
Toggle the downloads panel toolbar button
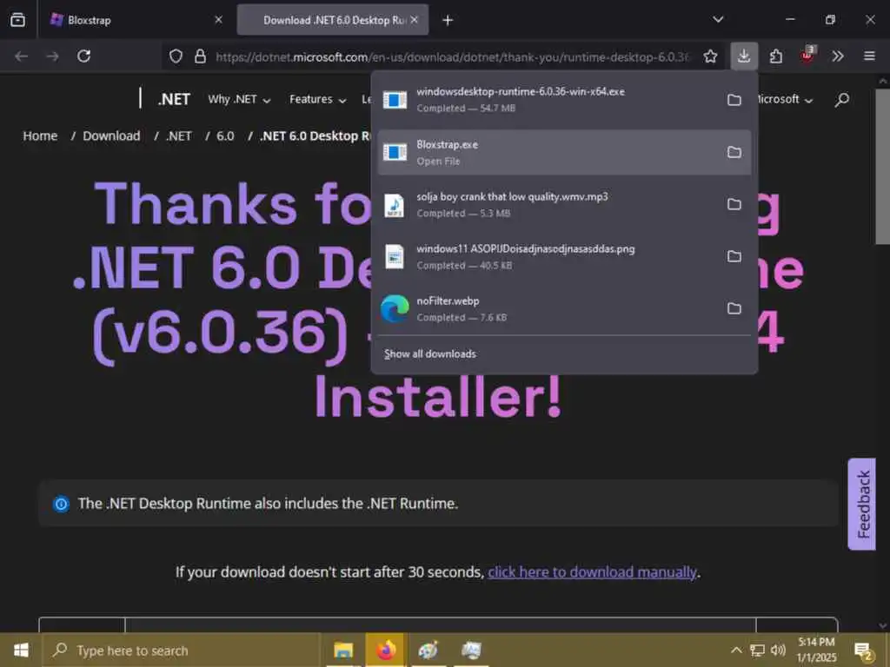point(744,56)
